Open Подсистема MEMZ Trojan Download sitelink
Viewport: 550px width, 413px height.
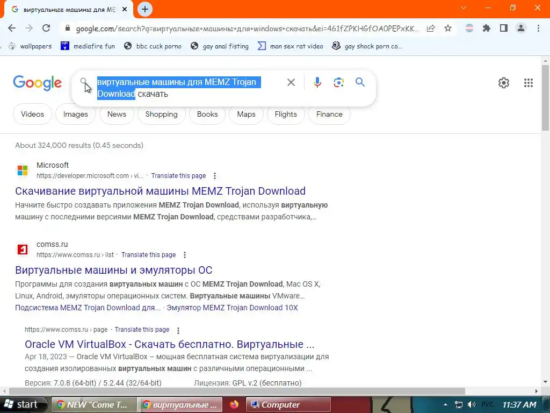tap(88, 308)
